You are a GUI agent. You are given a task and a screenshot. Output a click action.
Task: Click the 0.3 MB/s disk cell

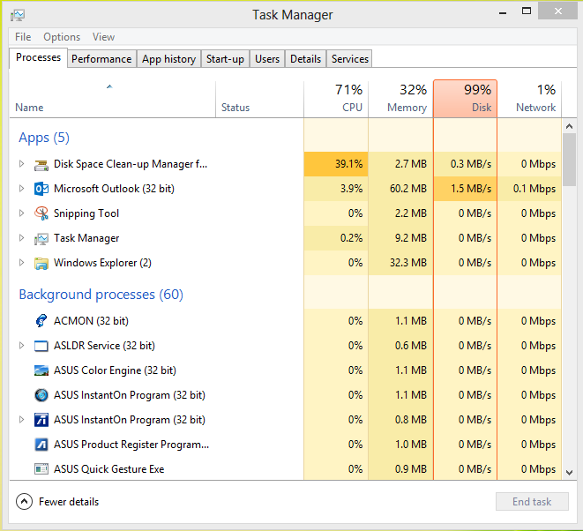tap(465, 164)
